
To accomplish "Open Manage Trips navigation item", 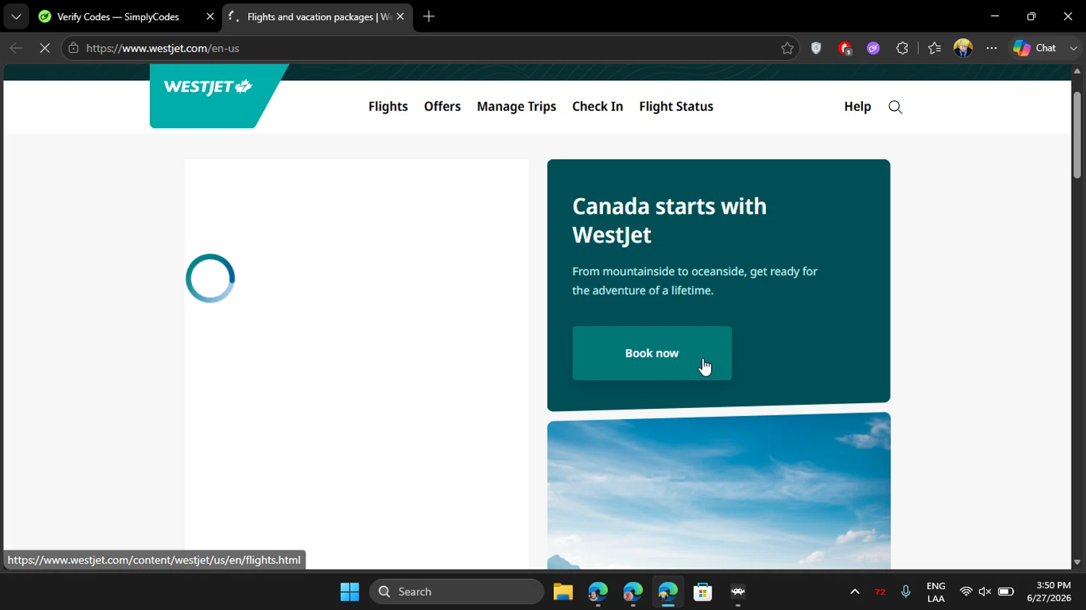I will (x=516, y=106).
